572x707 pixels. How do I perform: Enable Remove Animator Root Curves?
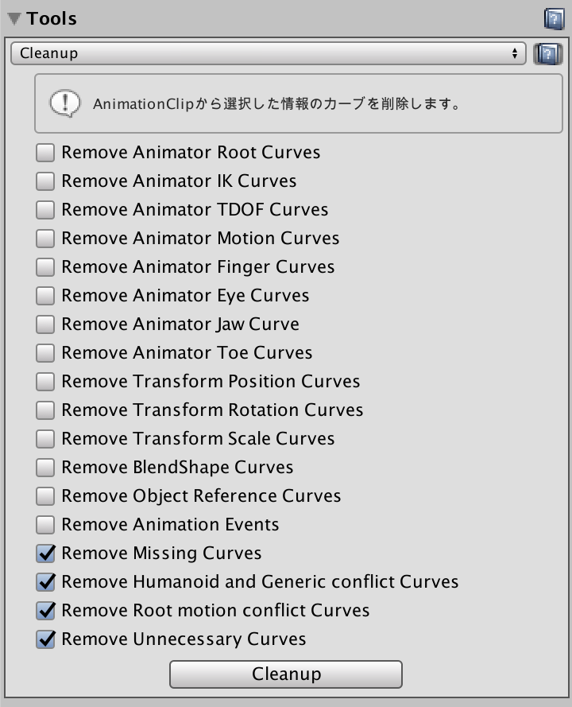click(x=46, y=153)
